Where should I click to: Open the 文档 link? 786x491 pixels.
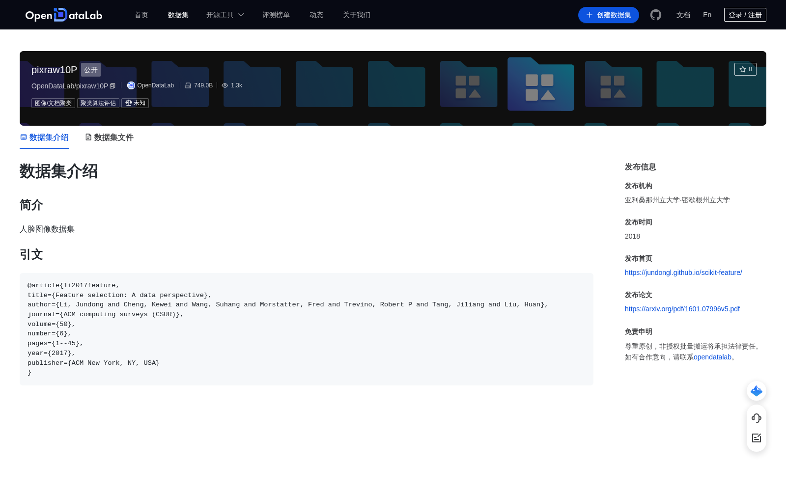coord(683,15)
